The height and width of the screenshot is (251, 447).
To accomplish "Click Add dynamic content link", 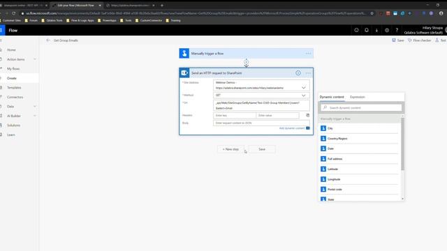I will (292, 128).
